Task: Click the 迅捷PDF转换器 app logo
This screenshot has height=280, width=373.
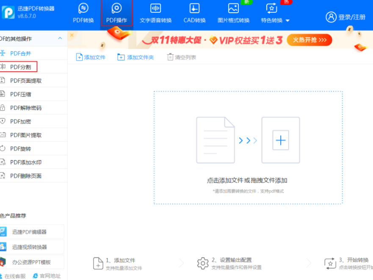Action: 8,12
